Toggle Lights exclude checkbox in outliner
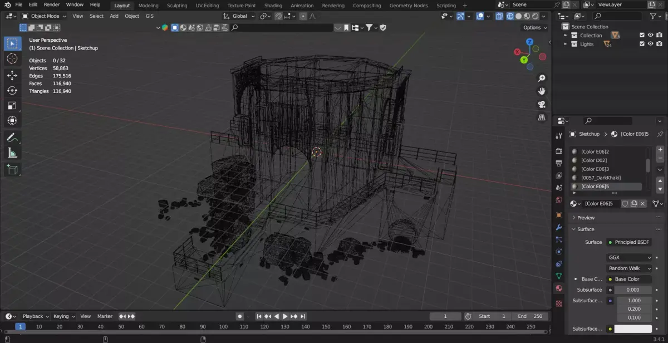 coord(642,44)
